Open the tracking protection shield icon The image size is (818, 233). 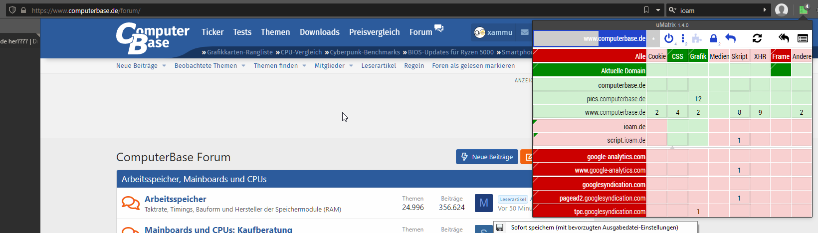pyautogui.click(x=12, y=10)
